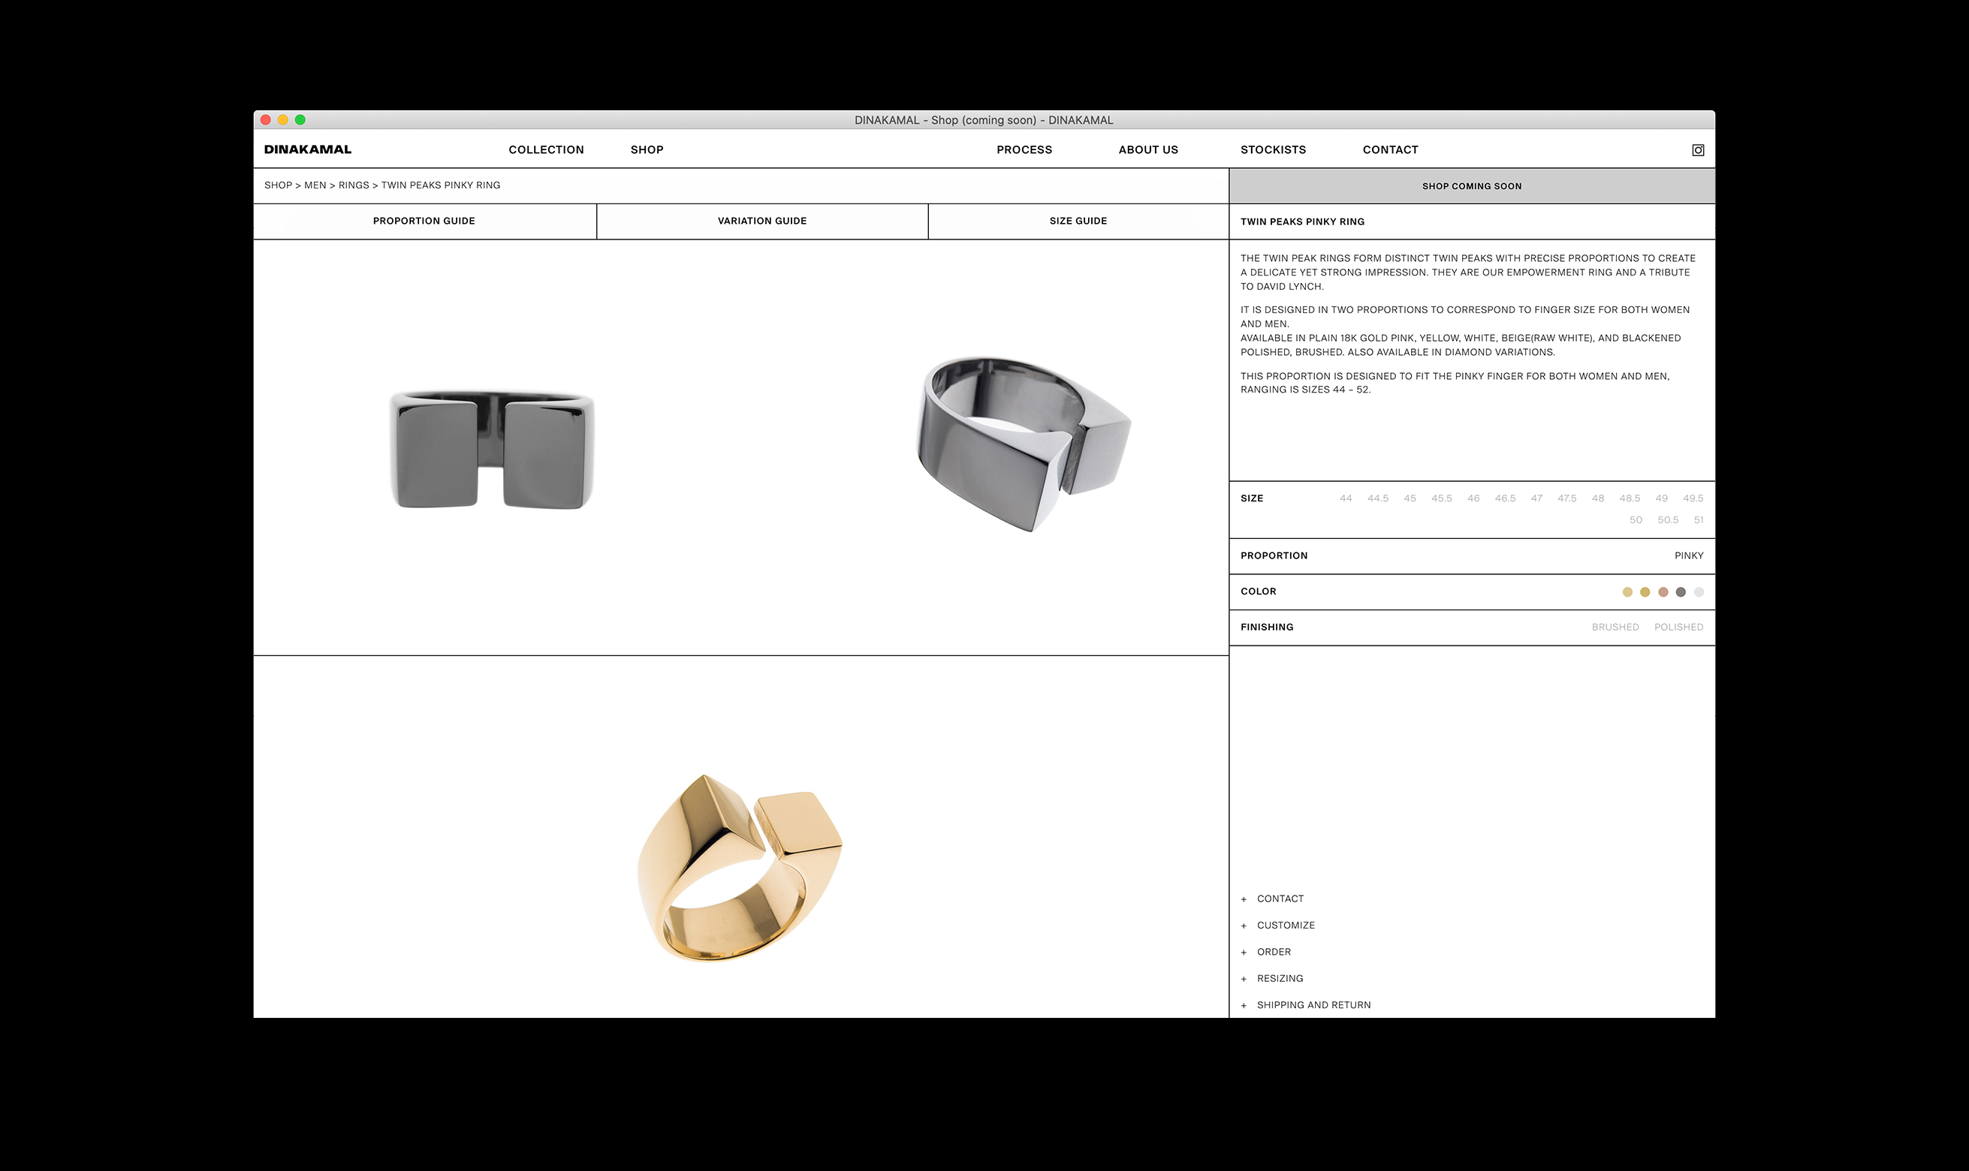This screenshot has height=1171, width=1969.
Task: Expand Shipping and Return section
Action: tap(1313, 1004)
